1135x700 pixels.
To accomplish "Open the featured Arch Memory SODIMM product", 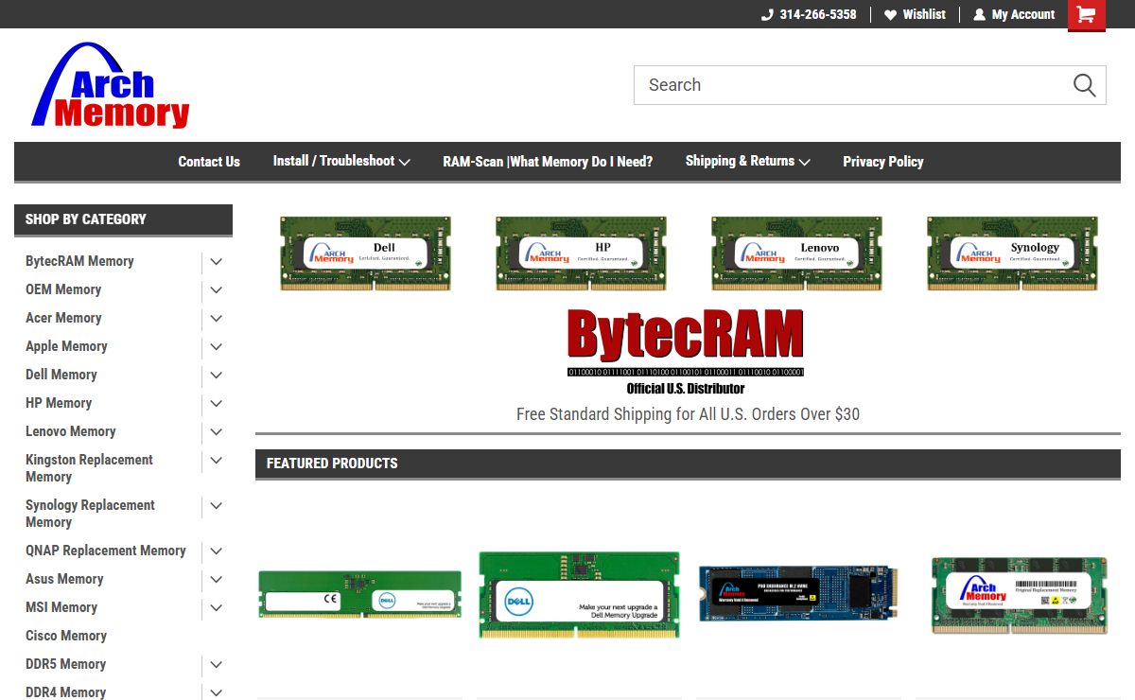I will tap(1020, 595).
